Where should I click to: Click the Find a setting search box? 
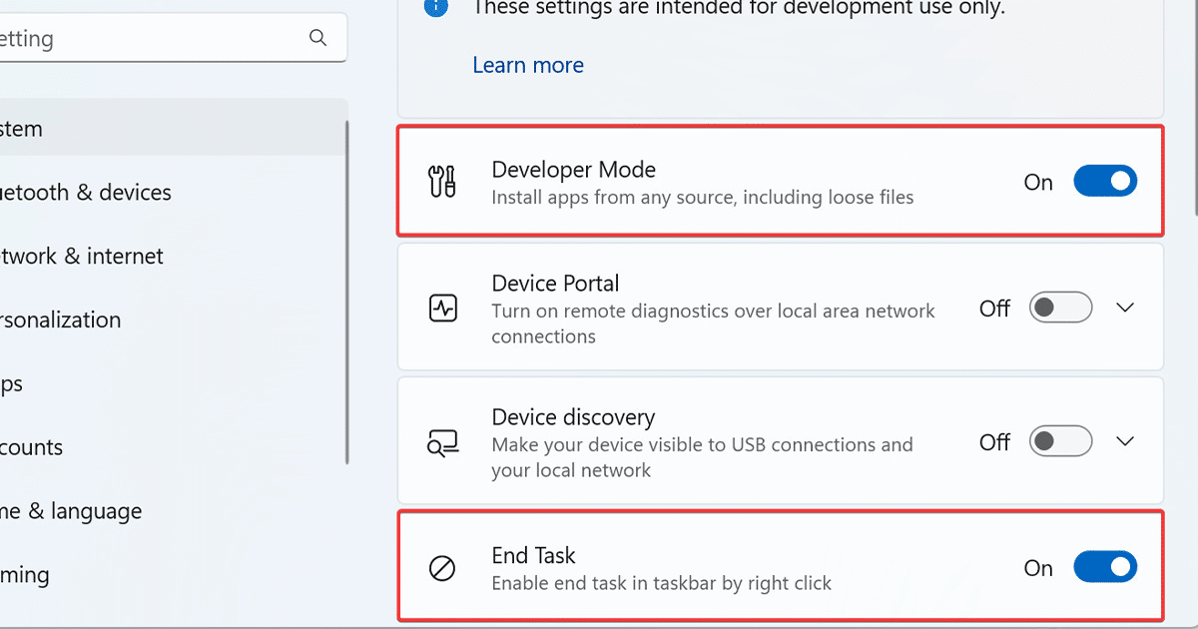click(150, 39)
